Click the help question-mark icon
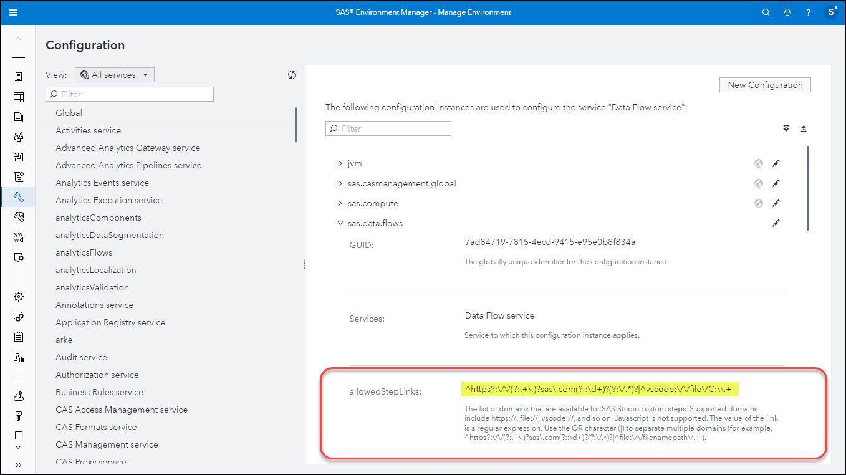846x475 pixels. 808,12
